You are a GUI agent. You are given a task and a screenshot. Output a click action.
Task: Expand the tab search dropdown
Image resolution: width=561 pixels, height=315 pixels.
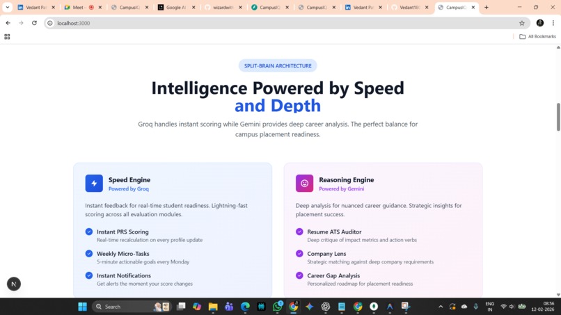coord(7,7)
